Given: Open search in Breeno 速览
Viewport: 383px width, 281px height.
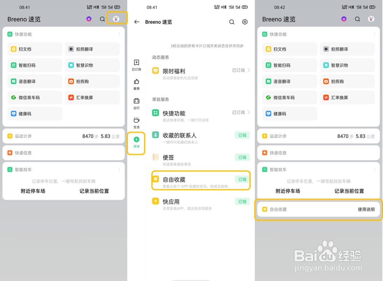Looking at the screenshot, I should (102, 19).
